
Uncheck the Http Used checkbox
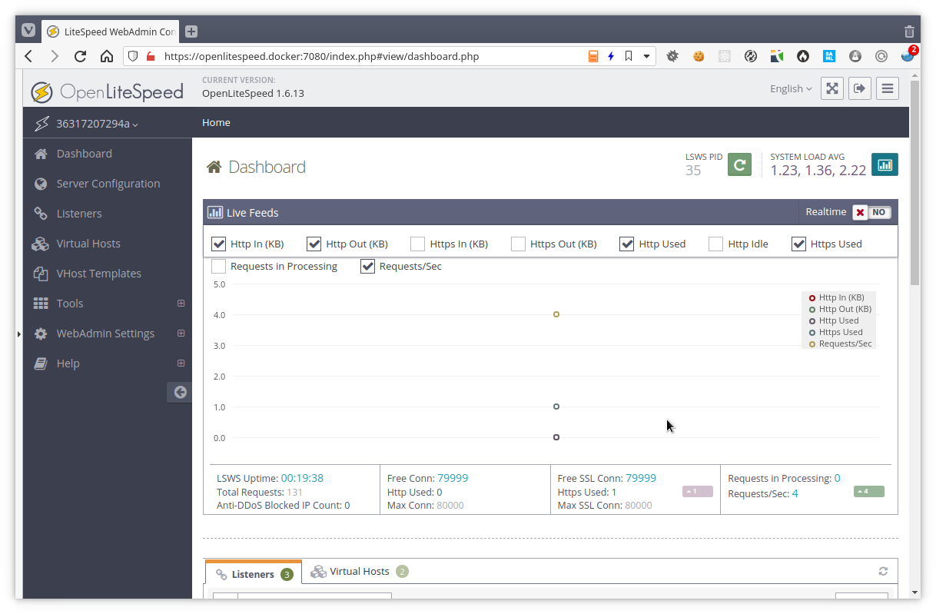pos(627,244)
